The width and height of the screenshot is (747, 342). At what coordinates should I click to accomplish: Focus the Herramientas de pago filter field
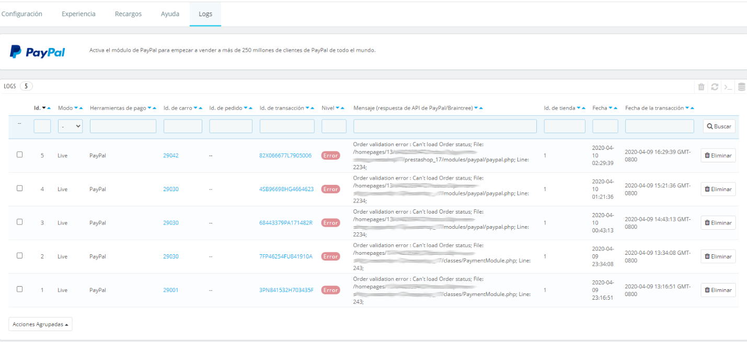pyautogui.click(x=123, y=126)
